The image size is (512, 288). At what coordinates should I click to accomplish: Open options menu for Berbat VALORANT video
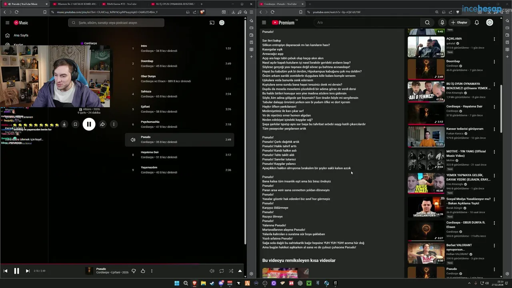point(494,246)
